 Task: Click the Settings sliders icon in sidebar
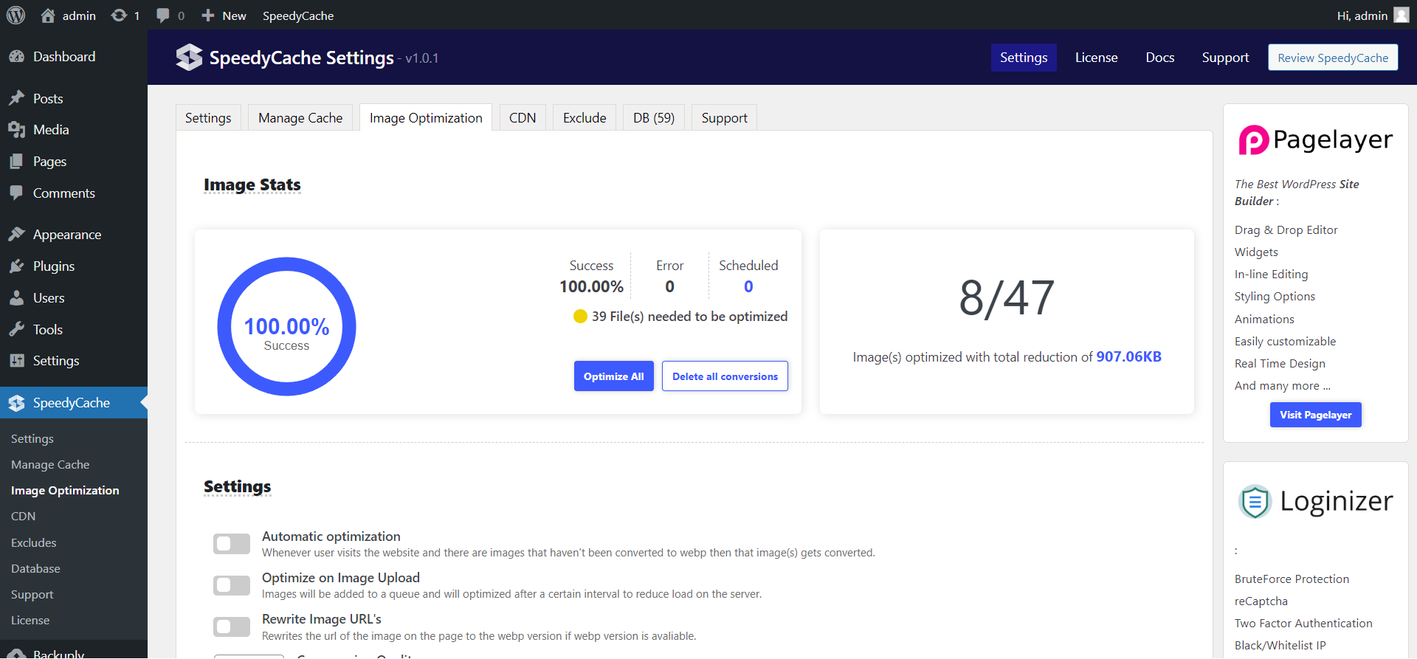pos(17,361)
